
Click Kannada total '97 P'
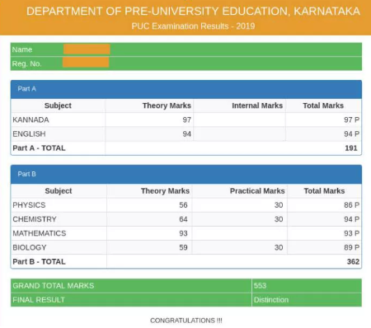point(351,119)
